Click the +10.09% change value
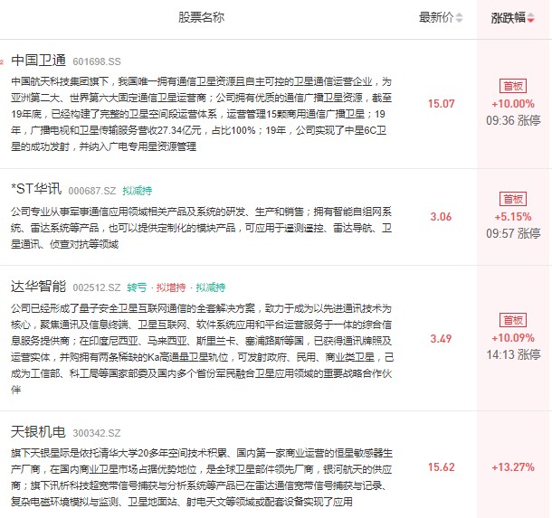 tap(513, 338)
